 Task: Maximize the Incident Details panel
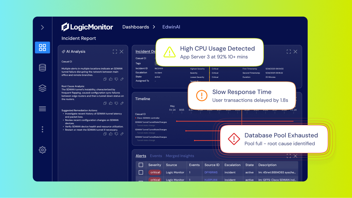(x=289, y=52)
